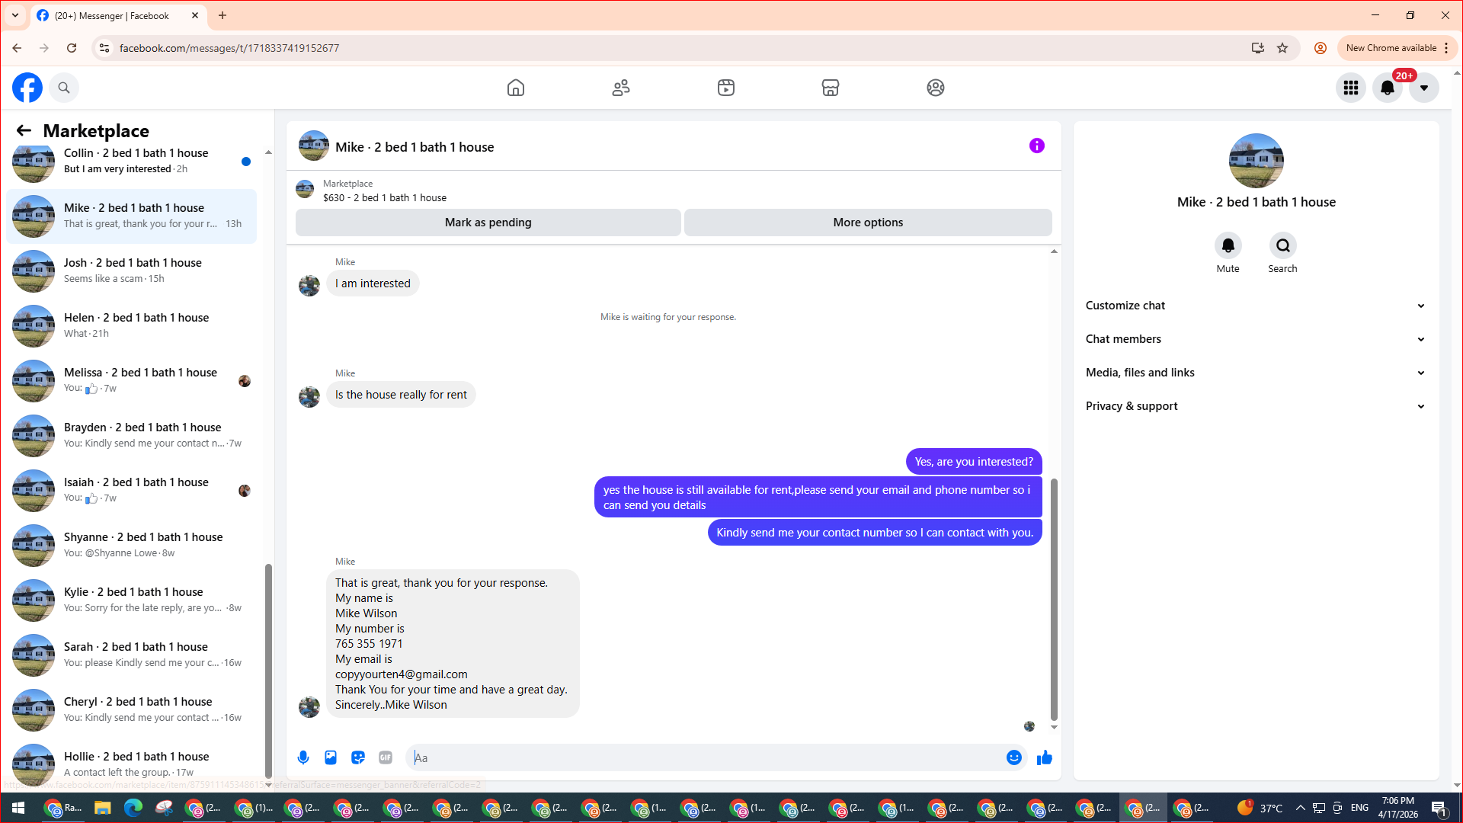The image size is (1463, 823).
Task: Open Collin's unread conversation
Action: coord(133,161)
